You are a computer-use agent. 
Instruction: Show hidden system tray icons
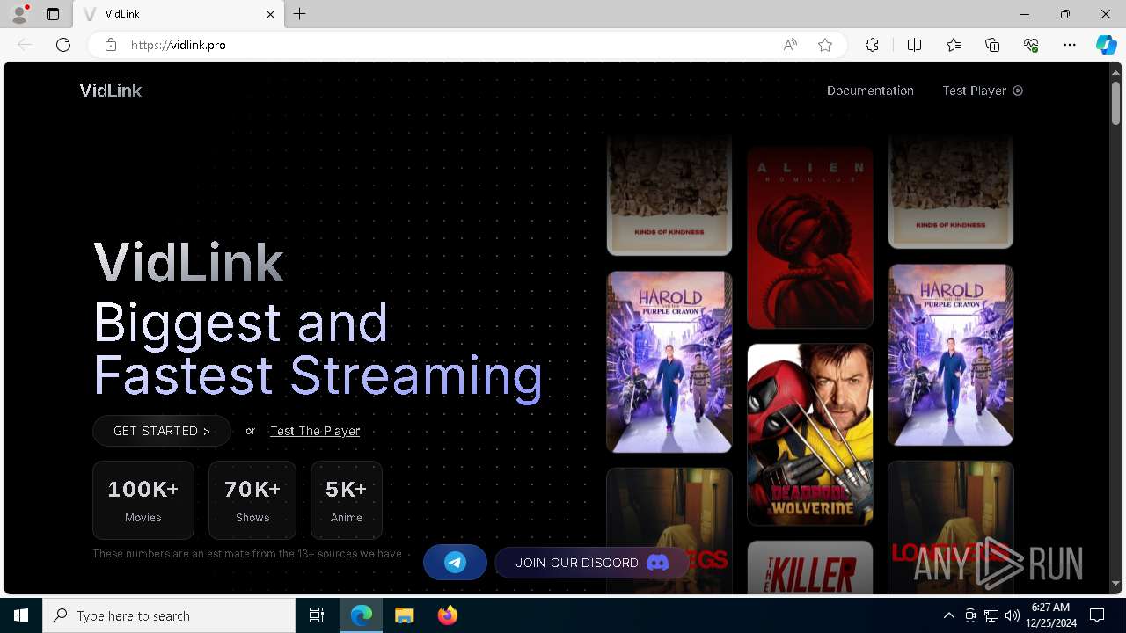948,615
